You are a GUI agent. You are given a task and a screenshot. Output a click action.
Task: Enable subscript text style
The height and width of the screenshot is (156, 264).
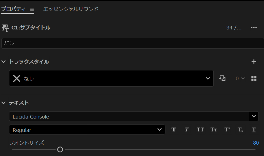tap(240, 130)
